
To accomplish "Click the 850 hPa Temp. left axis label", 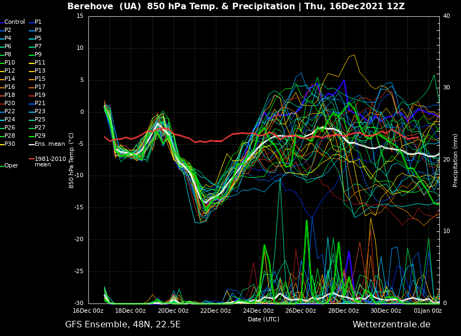I will tap(72, 160).
